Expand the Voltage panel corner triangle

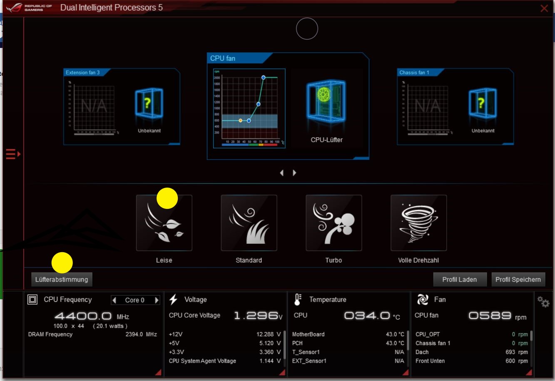click(x=282, y=372)
